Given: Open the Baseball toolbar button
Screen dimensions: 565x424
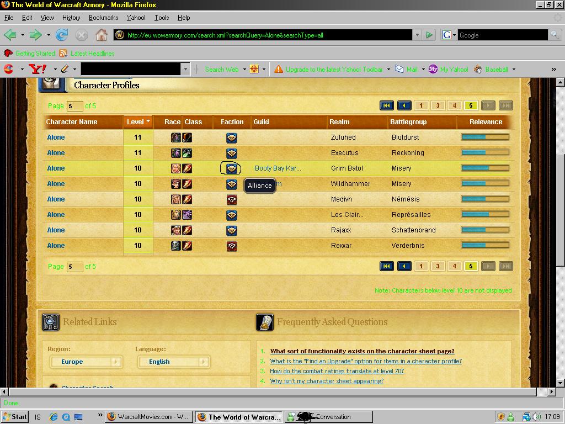Looking at the screenshot, I should [491, 69].
